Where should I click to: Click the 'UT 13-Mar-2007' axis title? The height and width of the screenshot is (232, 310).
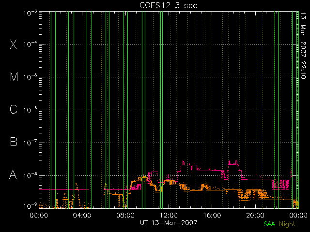click(x=169, y=223)
